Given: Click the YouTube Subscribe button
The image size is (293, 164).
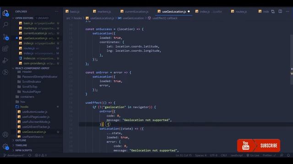Looking at the screenshot, I should click(x=259, y=145).
